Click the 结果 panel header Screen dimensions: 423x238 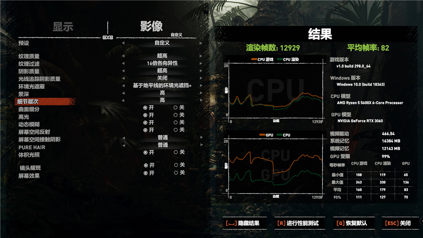[320, 34]
